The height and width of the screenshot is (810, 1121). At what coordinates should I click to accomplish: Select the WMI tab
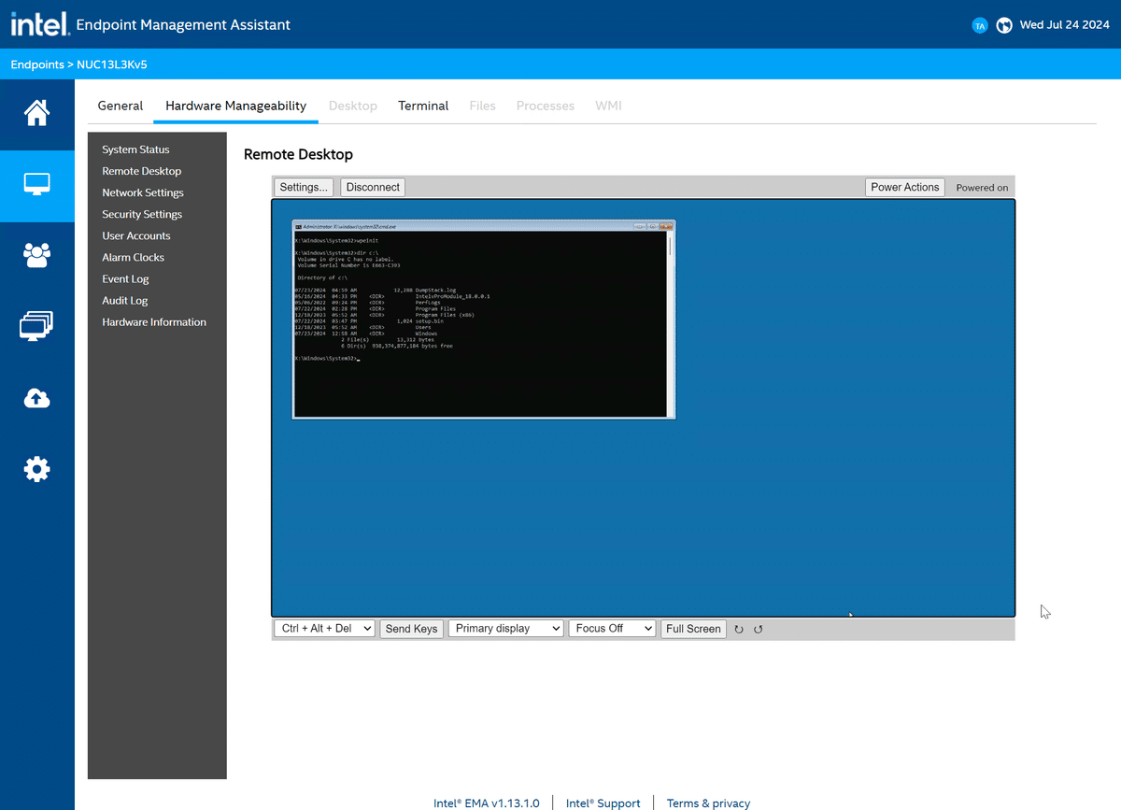click(608, 106)
